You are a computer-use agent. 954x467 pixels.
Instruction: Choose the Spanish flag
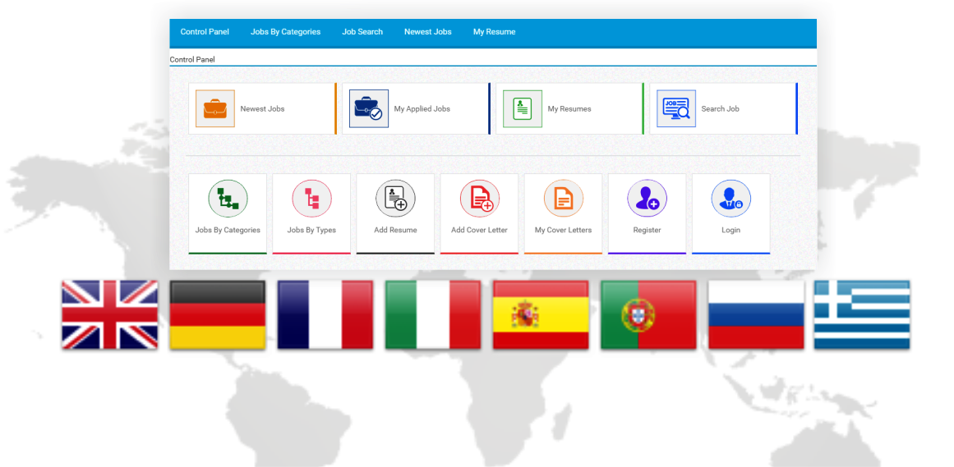click(541, 314)
